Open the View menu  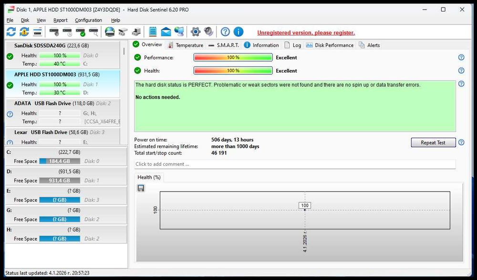(x=41, y=20)
